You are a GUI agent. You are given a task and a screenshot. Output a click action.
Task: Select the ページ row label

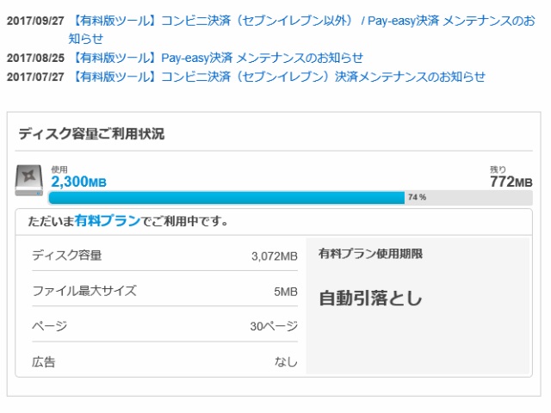(x=49, y=326)
